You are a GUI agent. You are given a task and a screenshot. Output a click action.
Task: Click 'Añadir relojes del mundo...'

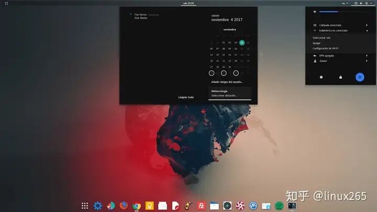point(227,82)
